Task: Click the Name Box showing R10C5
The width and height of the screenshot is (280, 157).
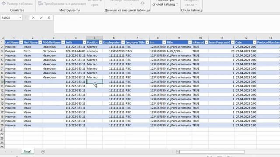Action: click(10, 17)
